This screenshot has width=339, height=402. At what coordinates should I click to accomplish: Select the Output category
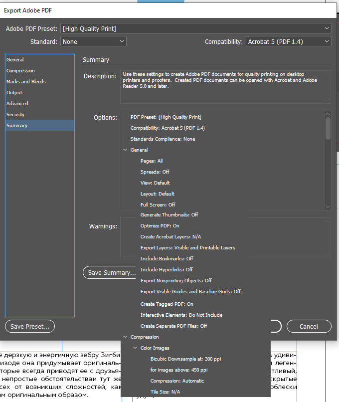click(40, 93)
